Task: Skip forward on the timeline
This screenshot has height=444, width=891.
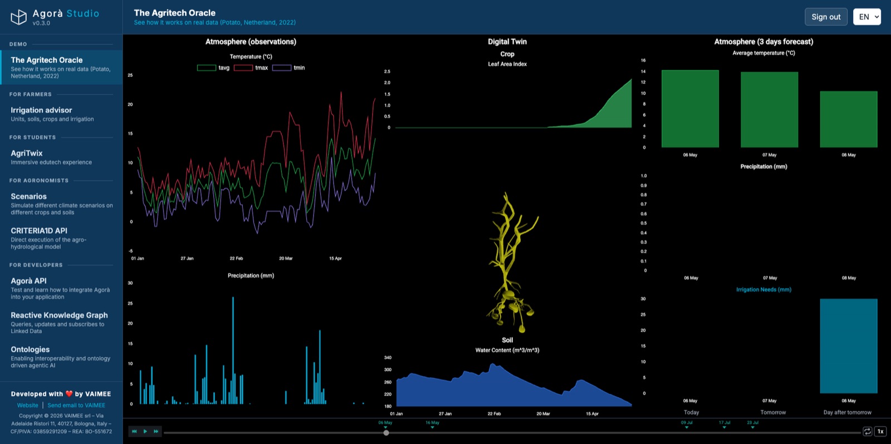Action: click(156, 431)
